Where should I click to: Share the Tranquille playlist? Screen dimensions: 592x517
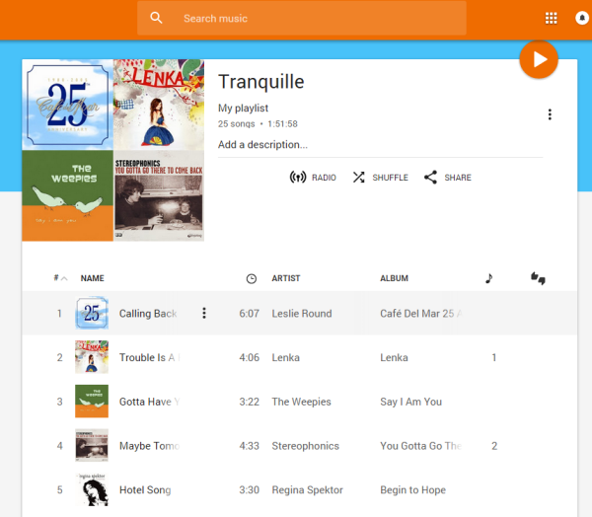[447, 178]
